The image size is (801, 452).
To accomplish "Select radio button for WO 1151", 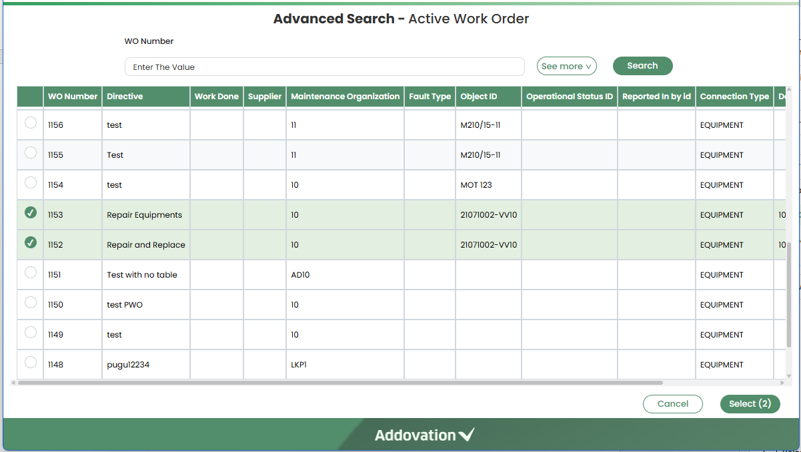I will coord(31,273).
